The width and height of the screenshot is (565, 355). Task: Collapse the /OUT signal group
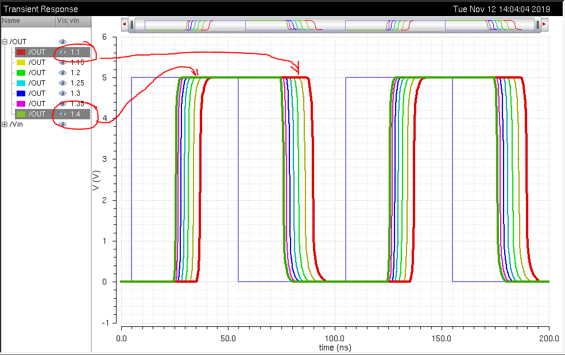[5, 42]
